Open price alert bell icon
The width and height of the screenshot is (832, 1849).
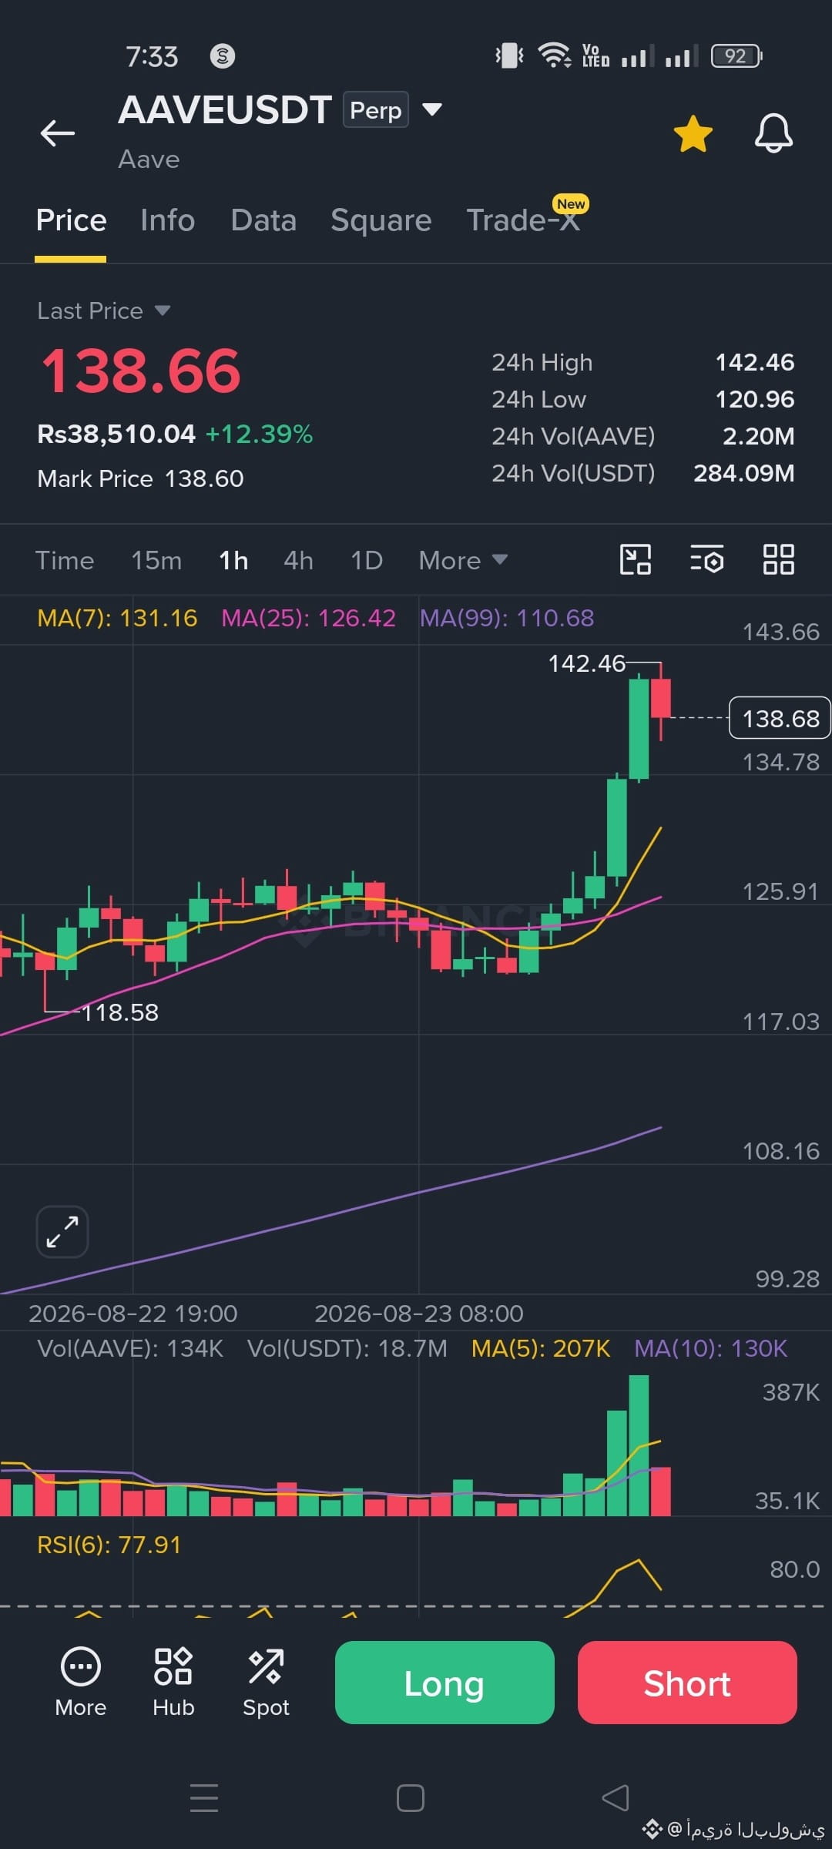coord(773,133)
